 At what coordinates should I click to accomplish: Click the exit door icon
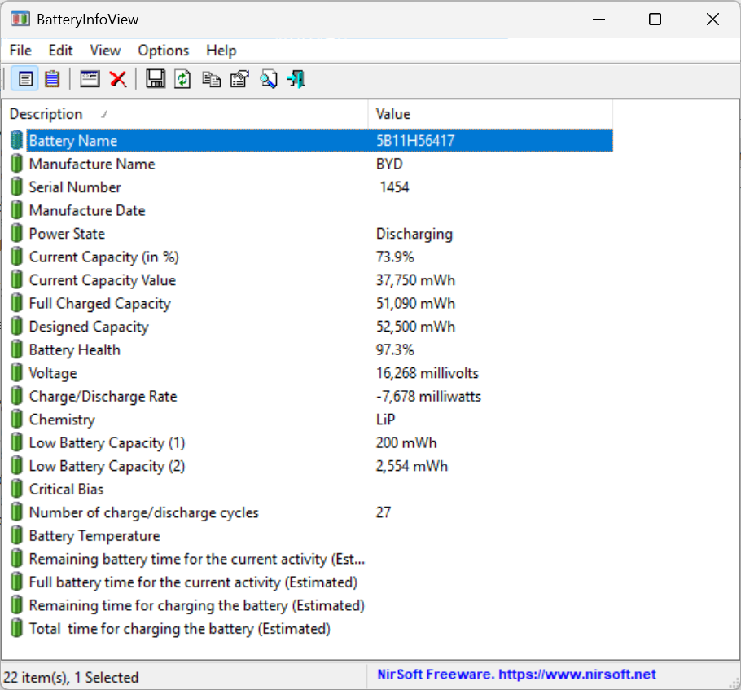coord(296,79)
